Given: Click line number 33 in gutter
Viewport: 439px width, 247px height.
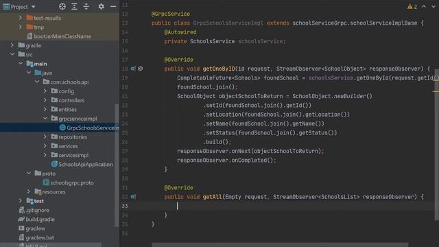Looking at the screenshot, I should pyautogui.click(x=125, y=206).
